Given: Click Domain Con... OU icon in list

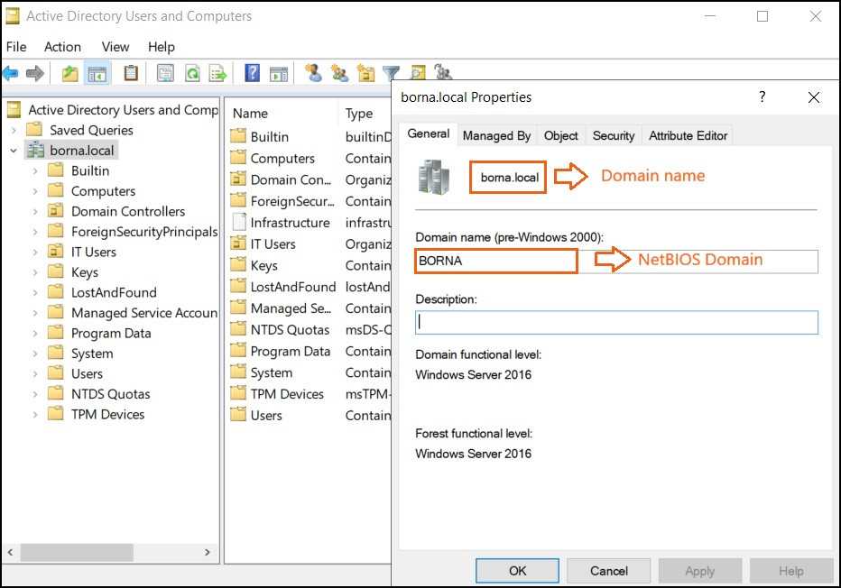Looking at the screenshot, I should [238, 179].
